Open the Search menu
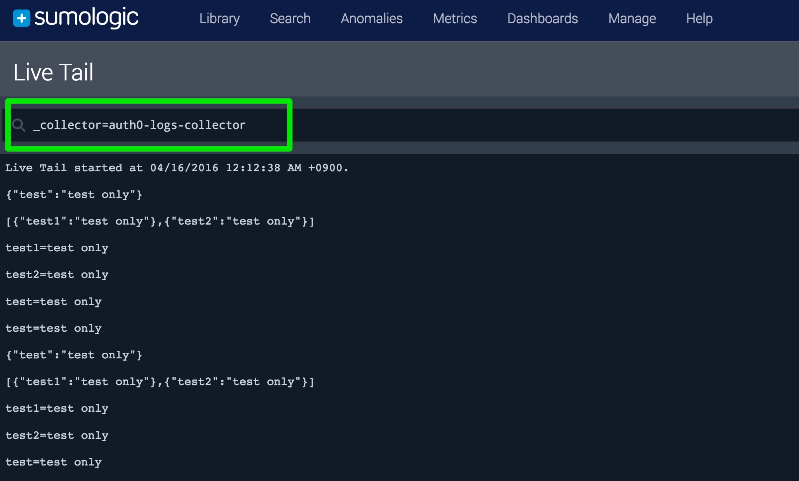Image resolution: width=799 pixels, height=481 pixels. (x=290, y=18)
